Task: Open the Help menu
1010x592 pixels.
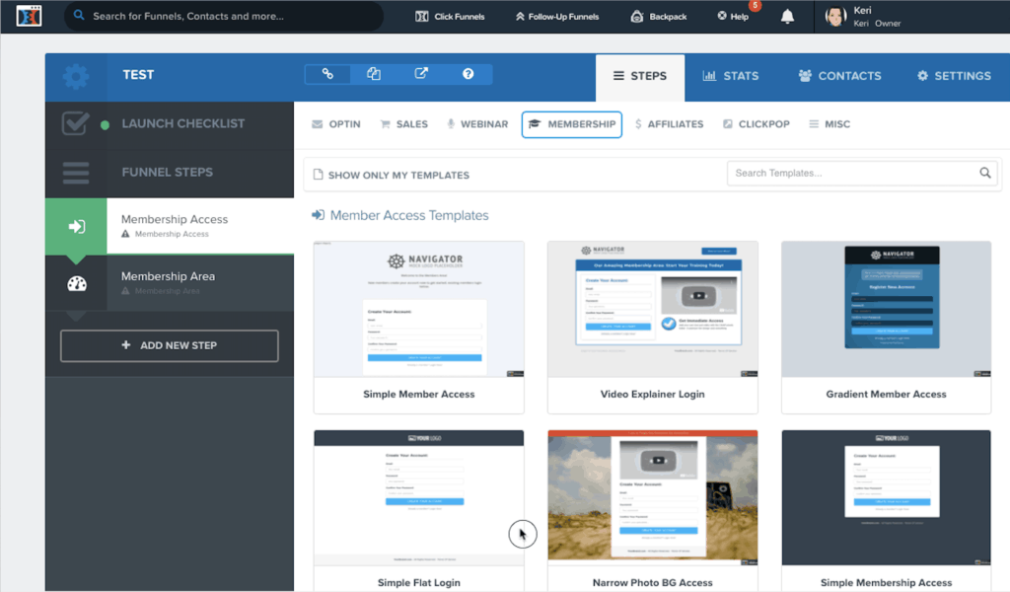Action: [733, 17]
